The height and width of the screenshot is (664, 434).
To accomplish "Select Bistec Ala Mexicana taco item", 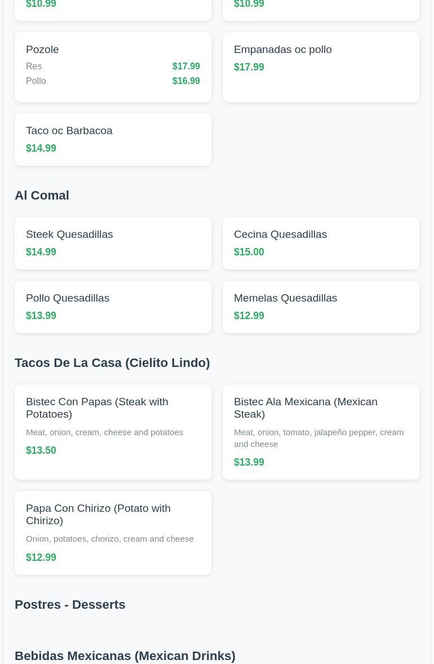I will [320, 431].
